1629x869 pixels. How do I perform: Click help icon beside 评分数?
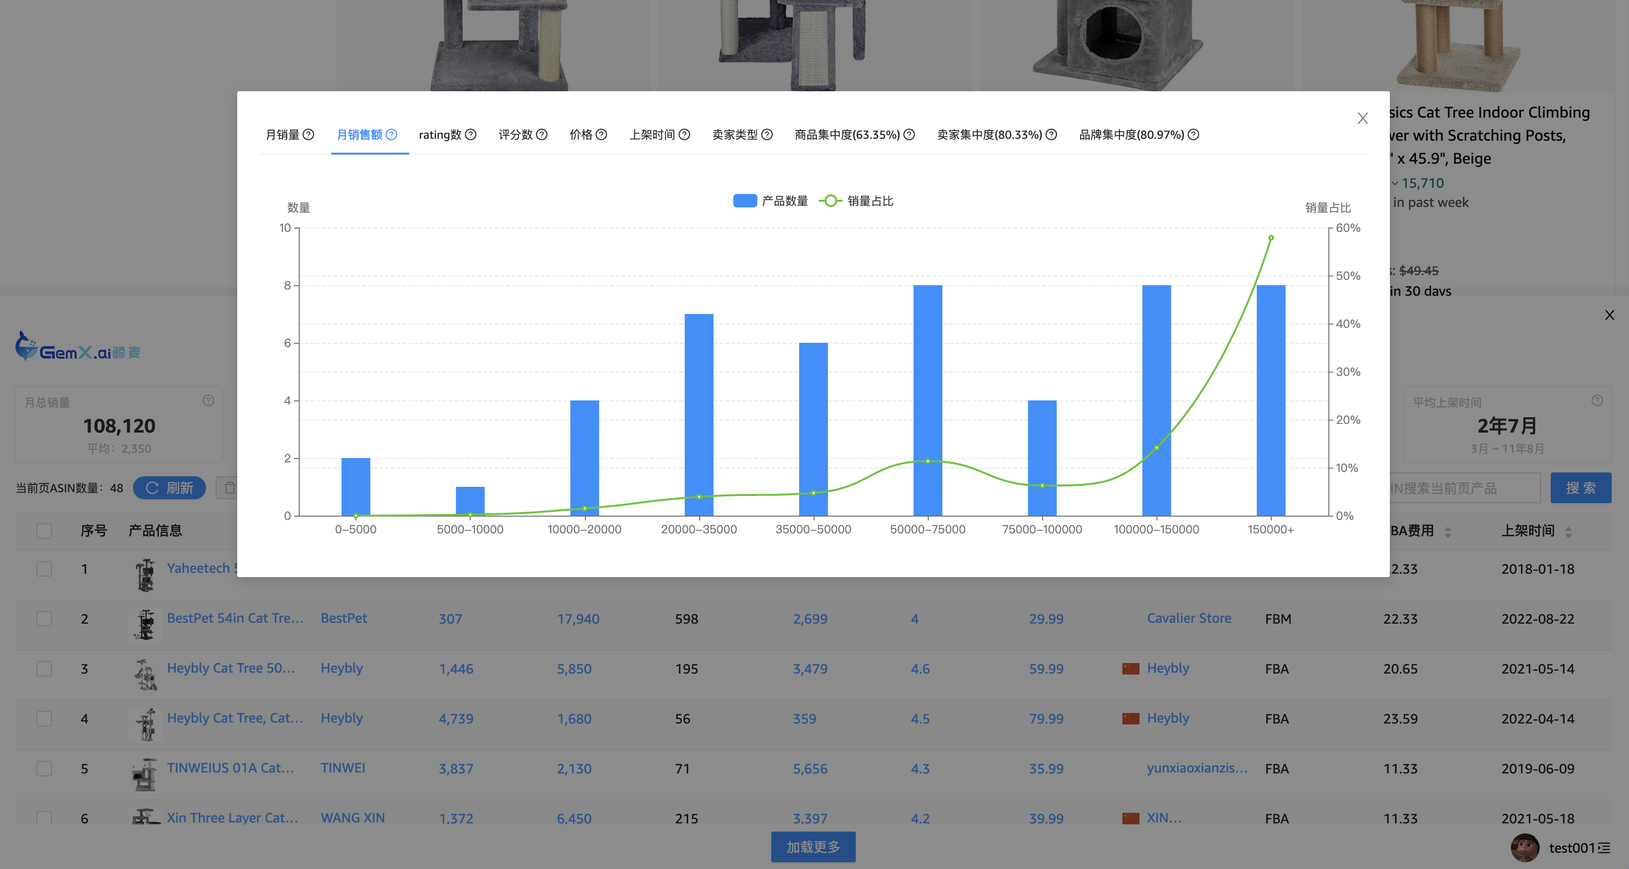point(542,134)
